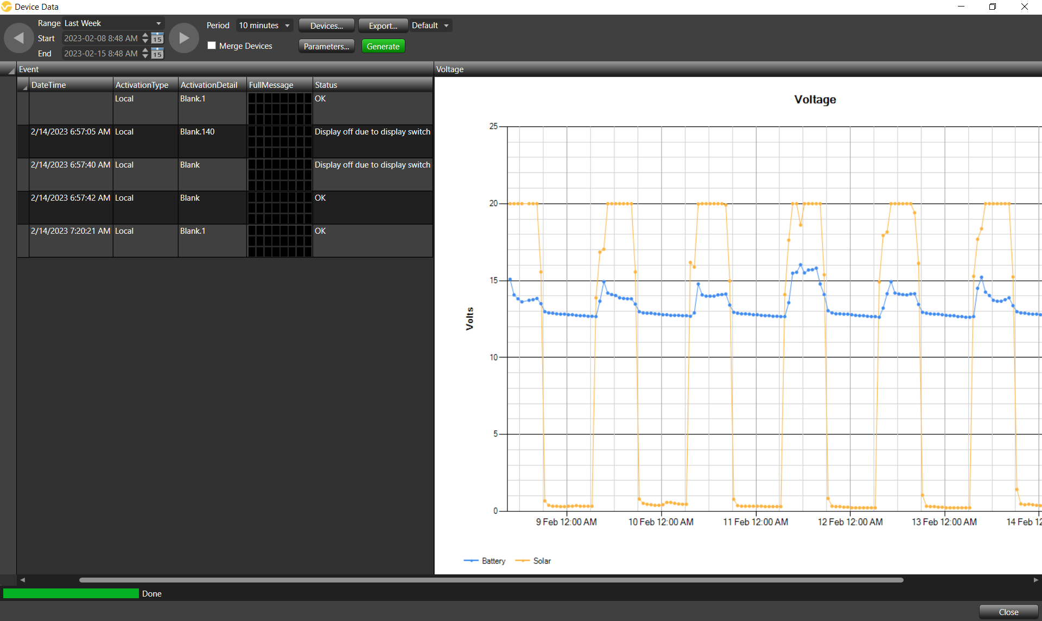The image size is (1042, 621).
Task: Click the green Generate button
Action: coord(383,46)
